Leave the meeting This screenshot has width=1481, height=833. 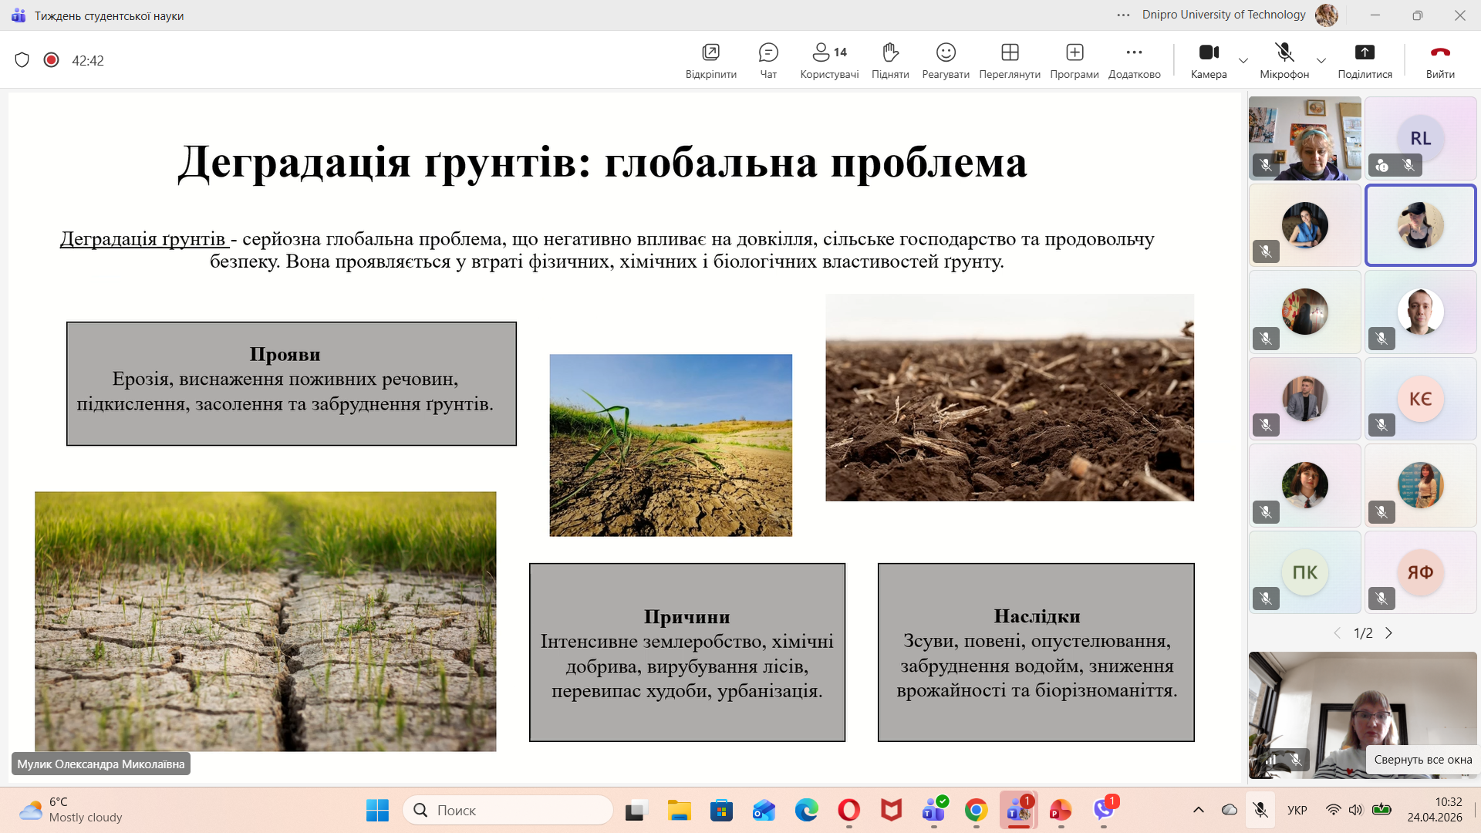coord(1439,60)
